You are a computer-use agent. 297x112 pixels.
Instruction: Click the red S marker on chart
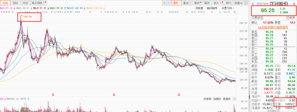[53, 95]
